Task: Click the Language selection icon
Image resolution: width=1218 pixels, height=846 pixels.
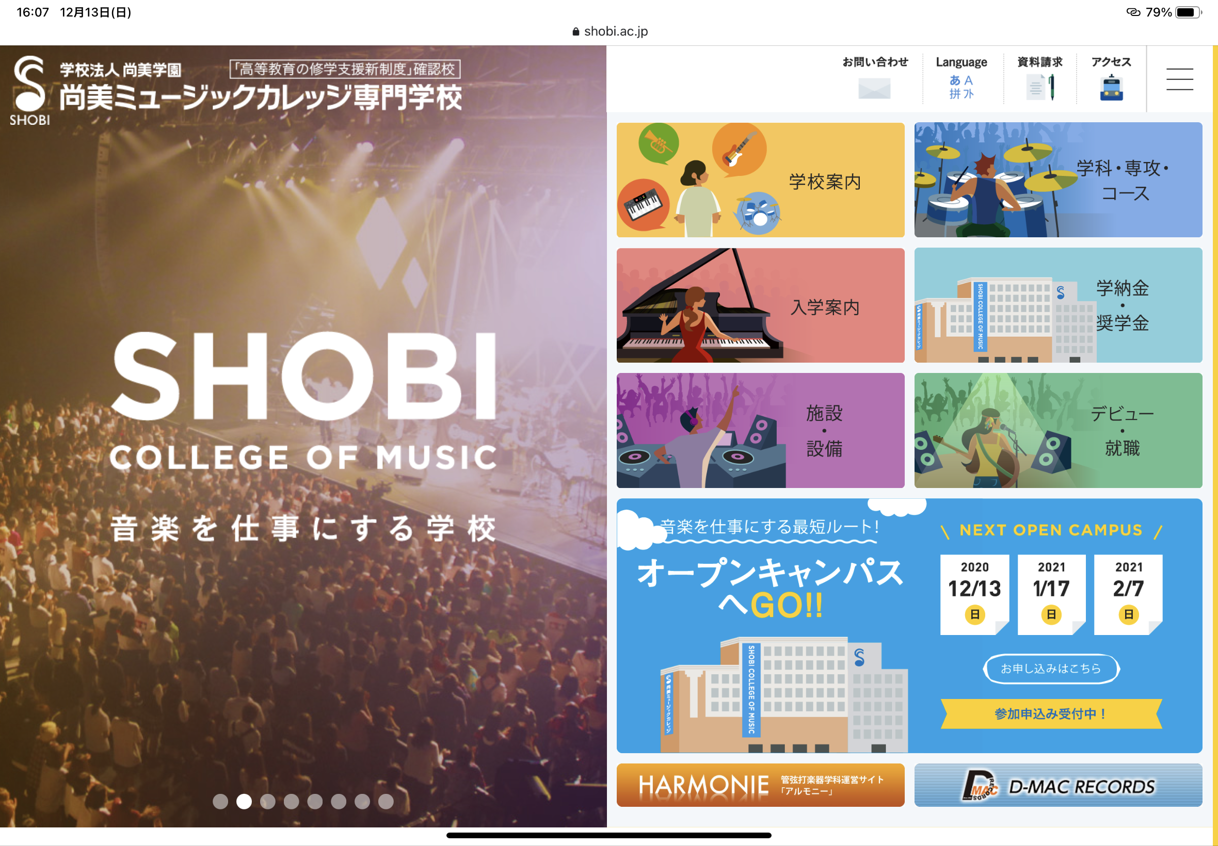Action: pyautogui.click(x=961, y=87)
